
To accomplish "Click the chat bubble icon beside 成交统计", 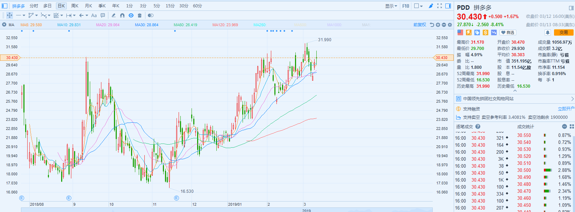I will coord(564,126).
